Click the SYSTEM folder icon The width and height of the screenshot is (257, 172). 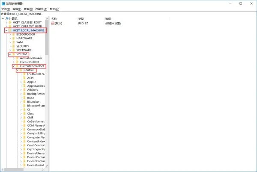(14, 54)
